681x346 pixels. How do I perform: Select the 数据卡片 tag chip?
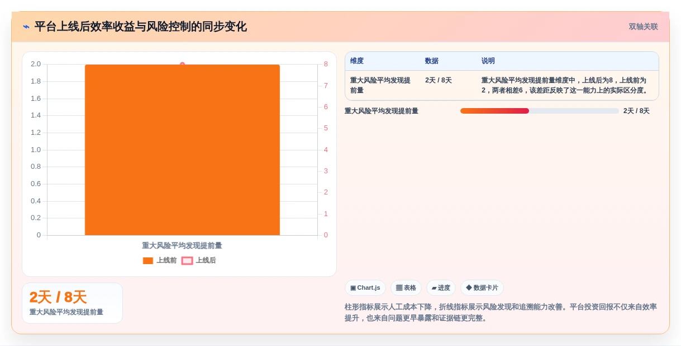pos(482,287)
